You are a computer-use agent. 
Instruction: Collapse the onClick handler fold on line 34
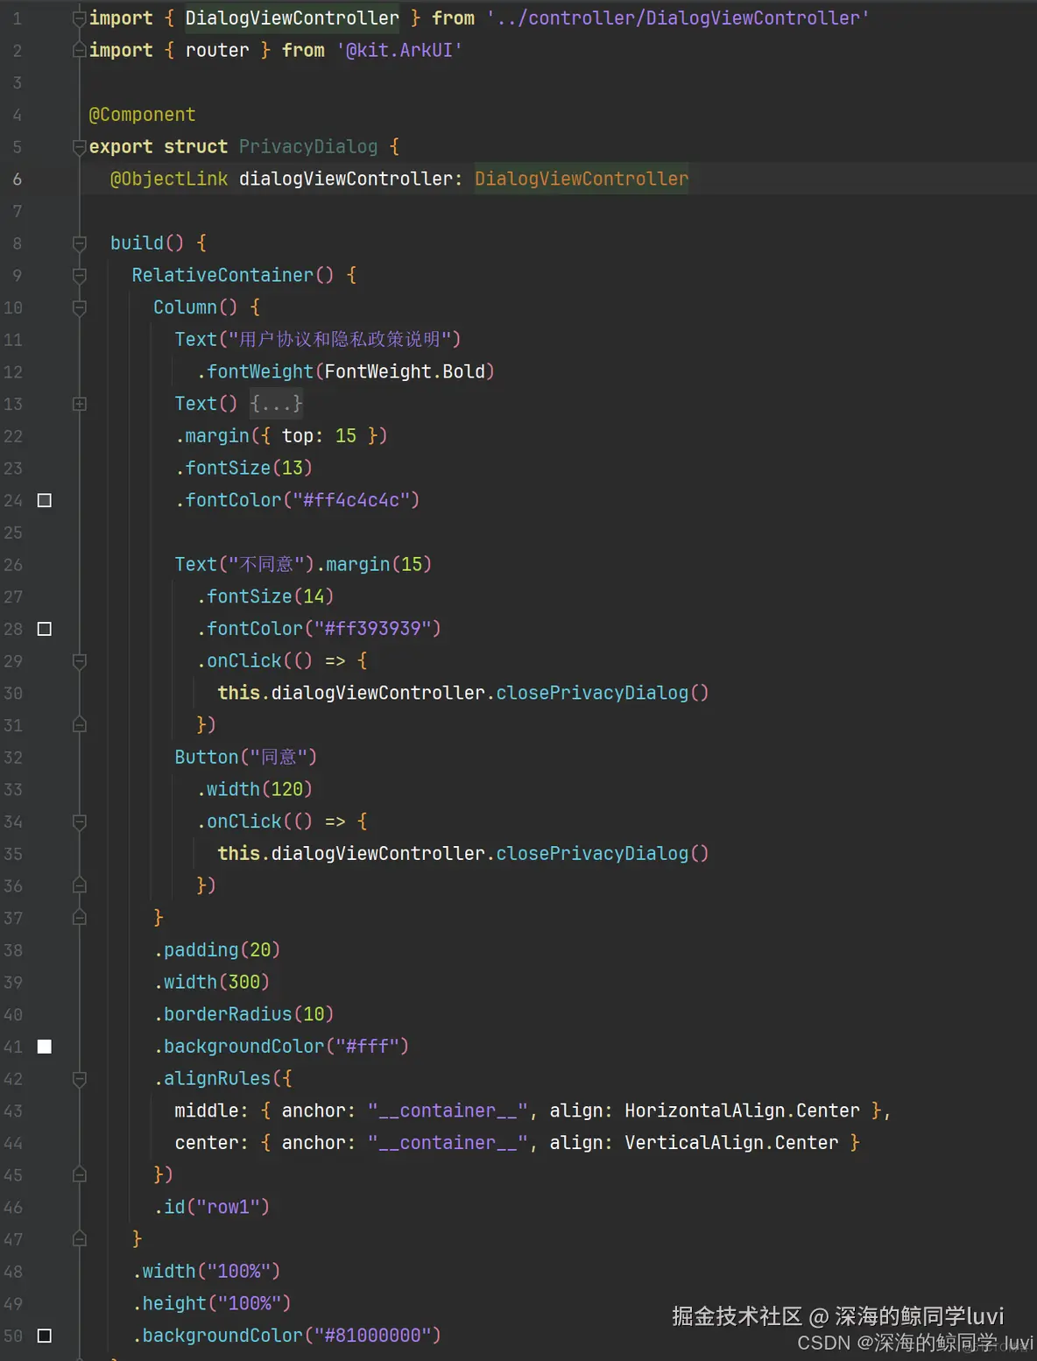coord(80,822)
